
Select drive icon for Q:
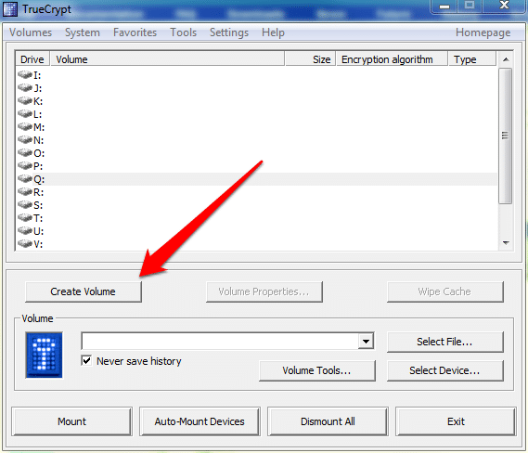25,178
